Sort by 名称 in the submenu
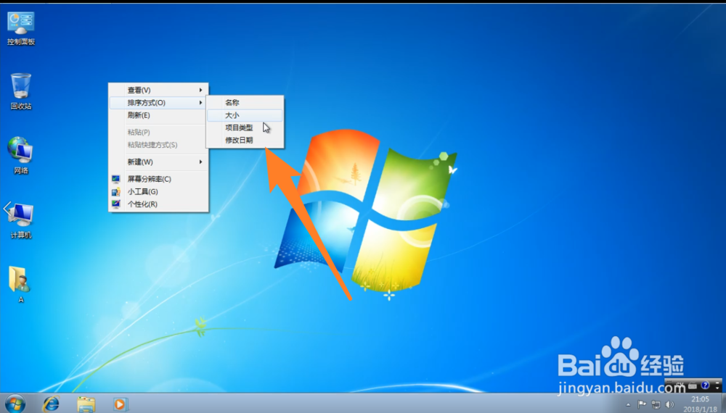This screenshot has height=413, width=726. (x=245, y=103)
